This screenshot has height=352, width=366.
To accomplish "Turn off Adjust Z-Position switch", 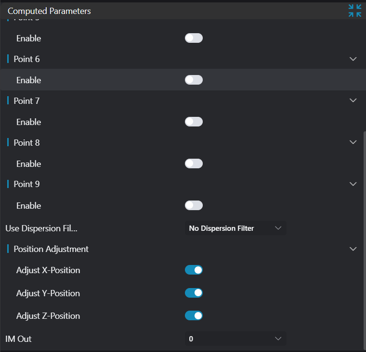I will pyautogui.click(x=194, y=315).
